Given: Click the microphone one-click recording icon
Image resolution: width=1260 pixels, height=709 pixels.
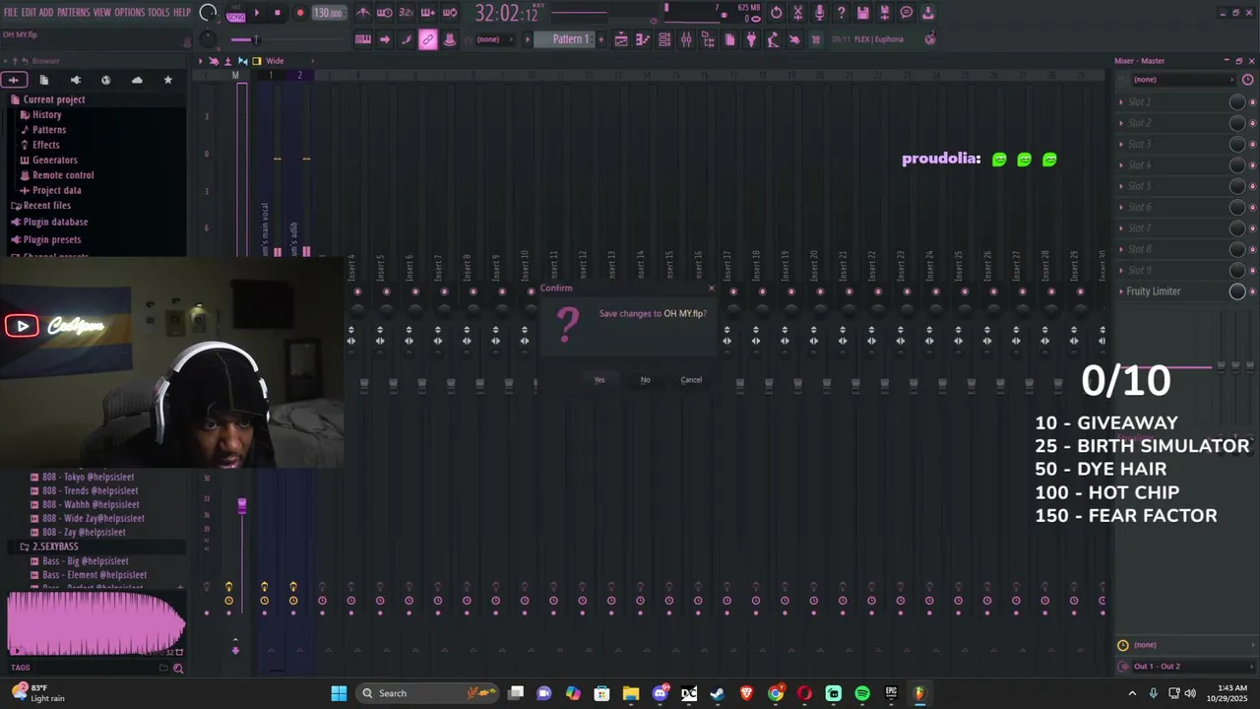Looking at the screenshot, I should click(x=819, y=13).
